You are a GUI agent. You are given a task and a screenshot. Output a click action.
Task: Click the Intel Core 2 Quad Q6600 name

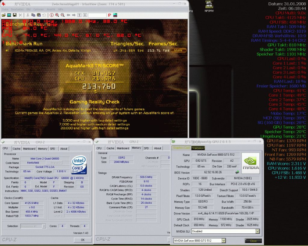pyautogui.click(x=45, y=159)
